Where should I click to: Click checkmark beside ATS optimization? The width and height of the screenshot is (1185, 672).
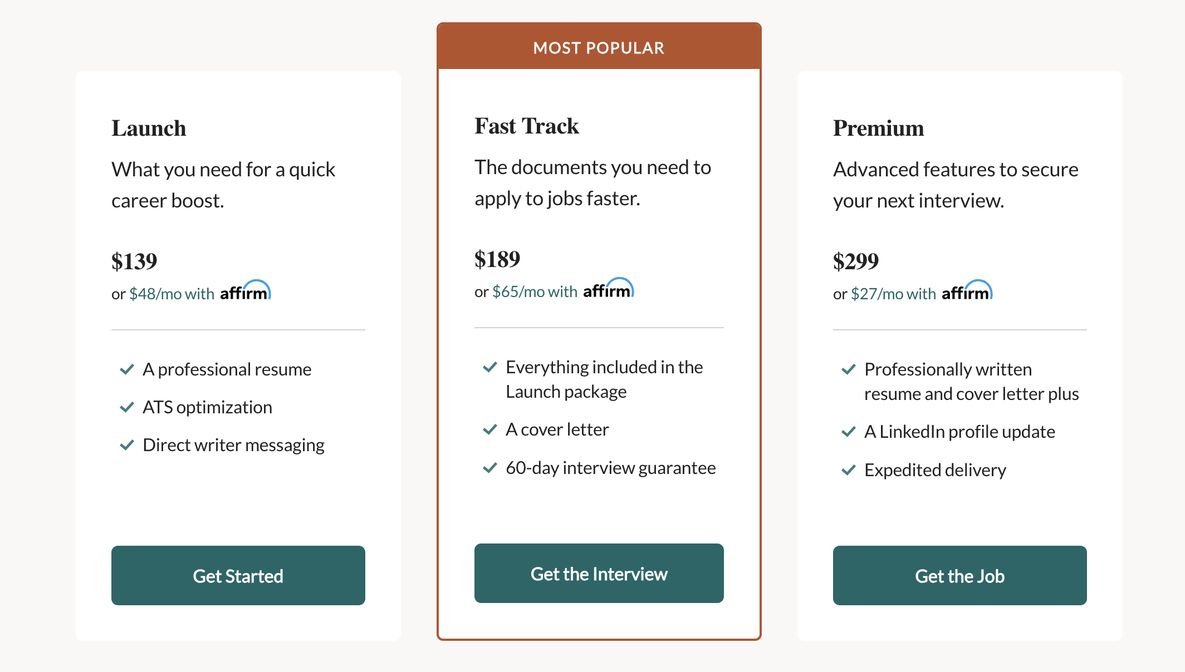click(x=127, y=407)
